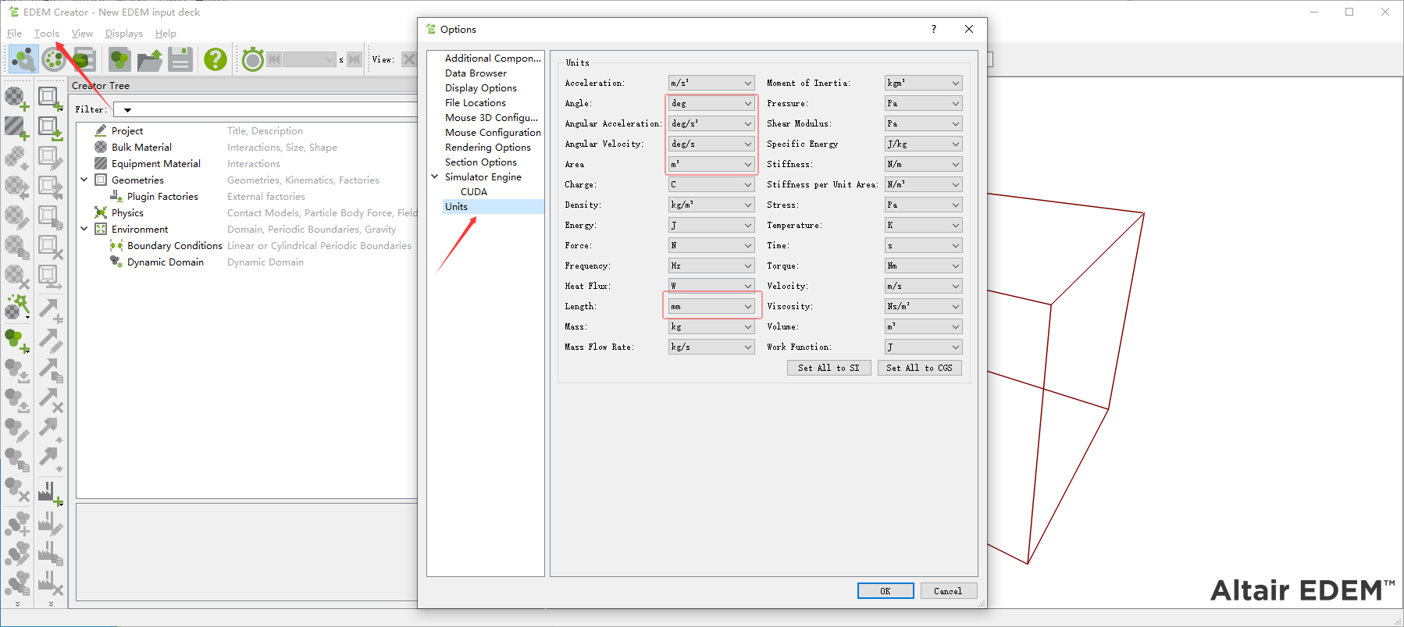This screenshot has width=1404, height=627.
Task: Click the add geometry icon
Action: [51, 98]
